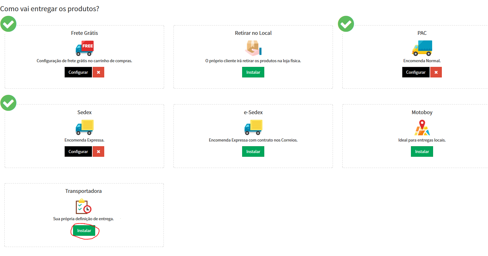The image size is (488, 256).
Task: Open Configurar for PAC shipping
Action: [416, 72]
